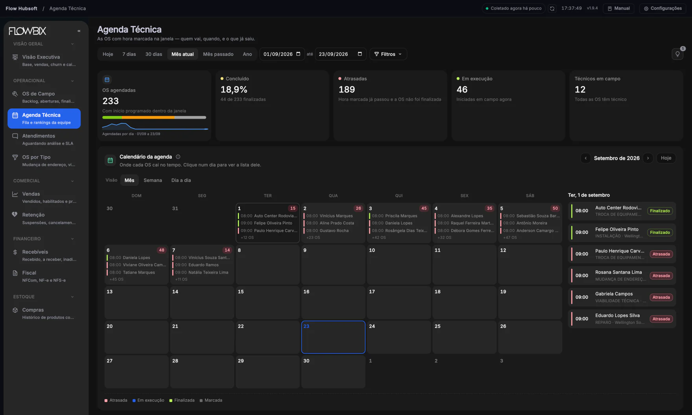Open the Gabriela Campos 09:00 entry
The image size is (692, 415).
[622, 297]
